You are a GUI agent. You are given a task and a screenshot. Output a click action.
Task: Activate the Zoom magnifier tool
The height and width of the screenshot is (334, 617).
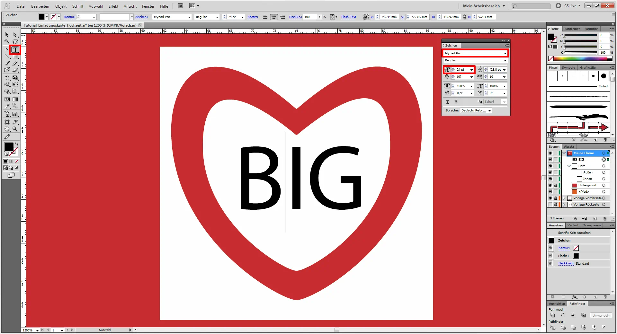[15, 129]
